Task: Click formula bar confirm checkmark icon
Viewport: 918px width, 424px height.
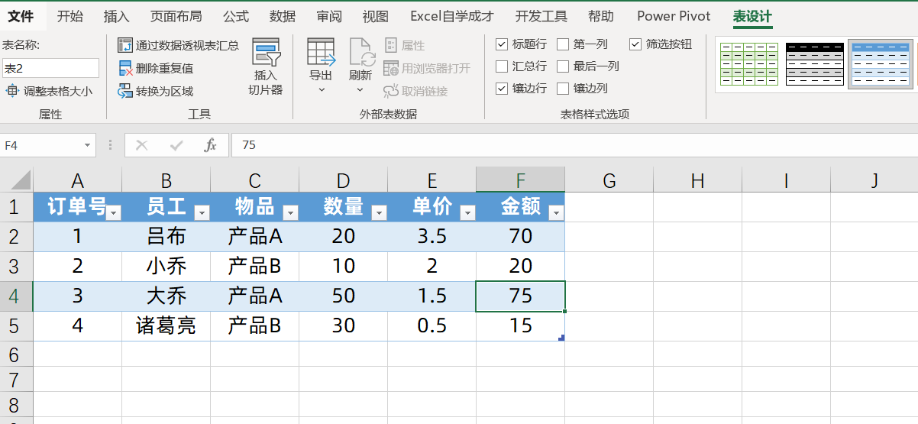Action: [176, 145]
